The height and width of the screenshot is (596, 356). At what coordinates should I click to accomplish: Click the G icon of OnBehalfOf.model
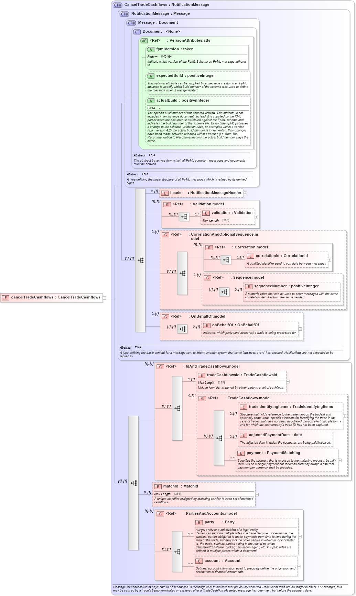pos(165,317)
